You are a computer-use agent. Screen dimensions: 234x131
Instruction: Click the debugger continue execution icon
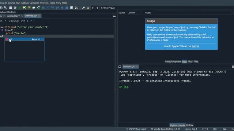[62, 8]
